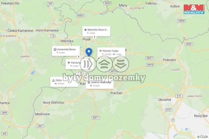This screenshot has height=139, width=209.
Task: Open the Mateřská škola info card
Action: (96, 31)
